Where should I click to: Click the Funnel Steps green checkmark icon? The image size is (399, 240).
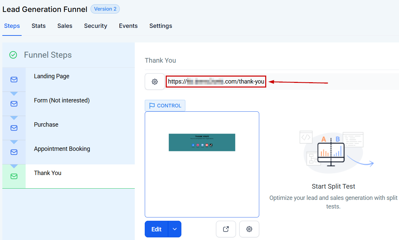click(13, 55)
